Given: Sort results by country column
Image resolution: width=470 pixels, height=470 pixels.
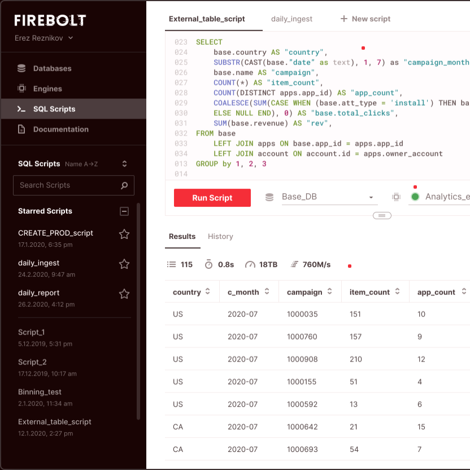Looking at the screenshot, I should pyautogui.click(x=208, y=291).
